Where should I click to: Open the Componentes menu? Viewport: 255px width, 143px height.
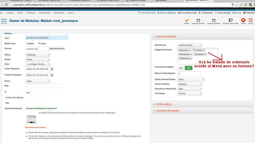[x=45, y=13]
